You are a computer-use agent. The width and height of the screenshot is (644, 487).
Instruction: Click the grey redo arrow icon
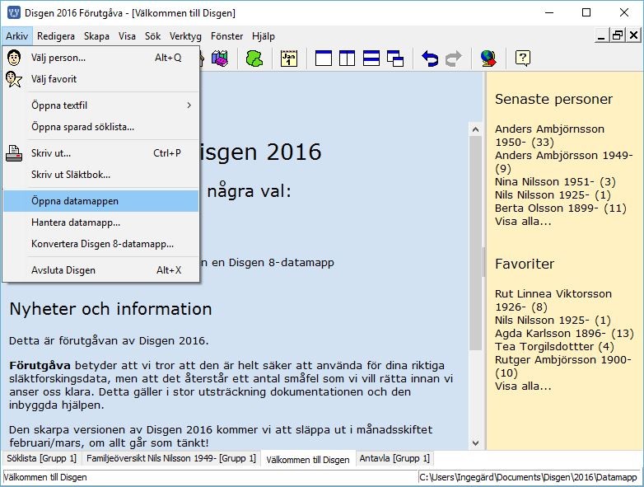click(454, 59)
